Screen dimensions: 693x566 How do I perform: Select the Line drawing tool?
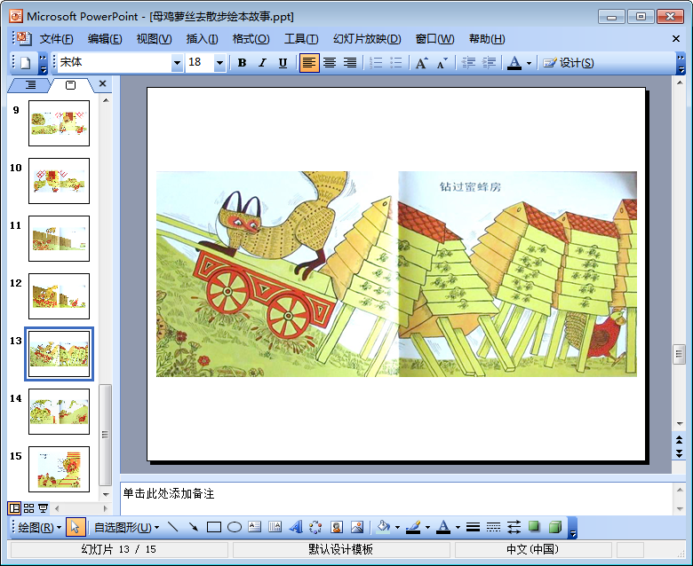point(173,528)
